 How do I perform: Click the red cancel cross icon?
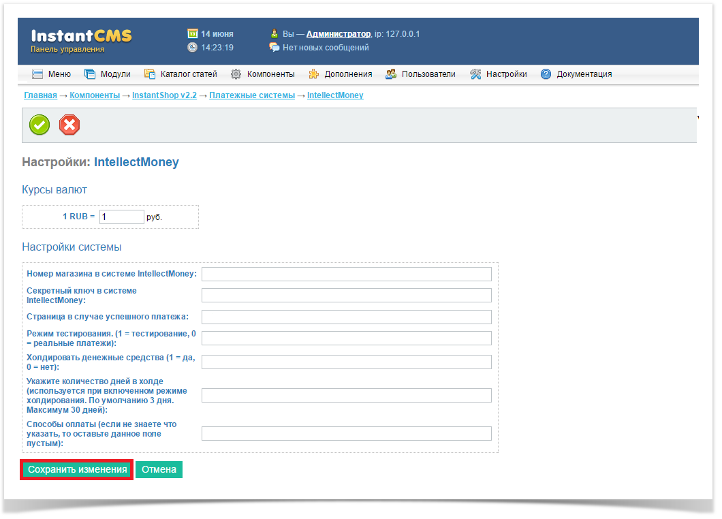click(69, 125)
